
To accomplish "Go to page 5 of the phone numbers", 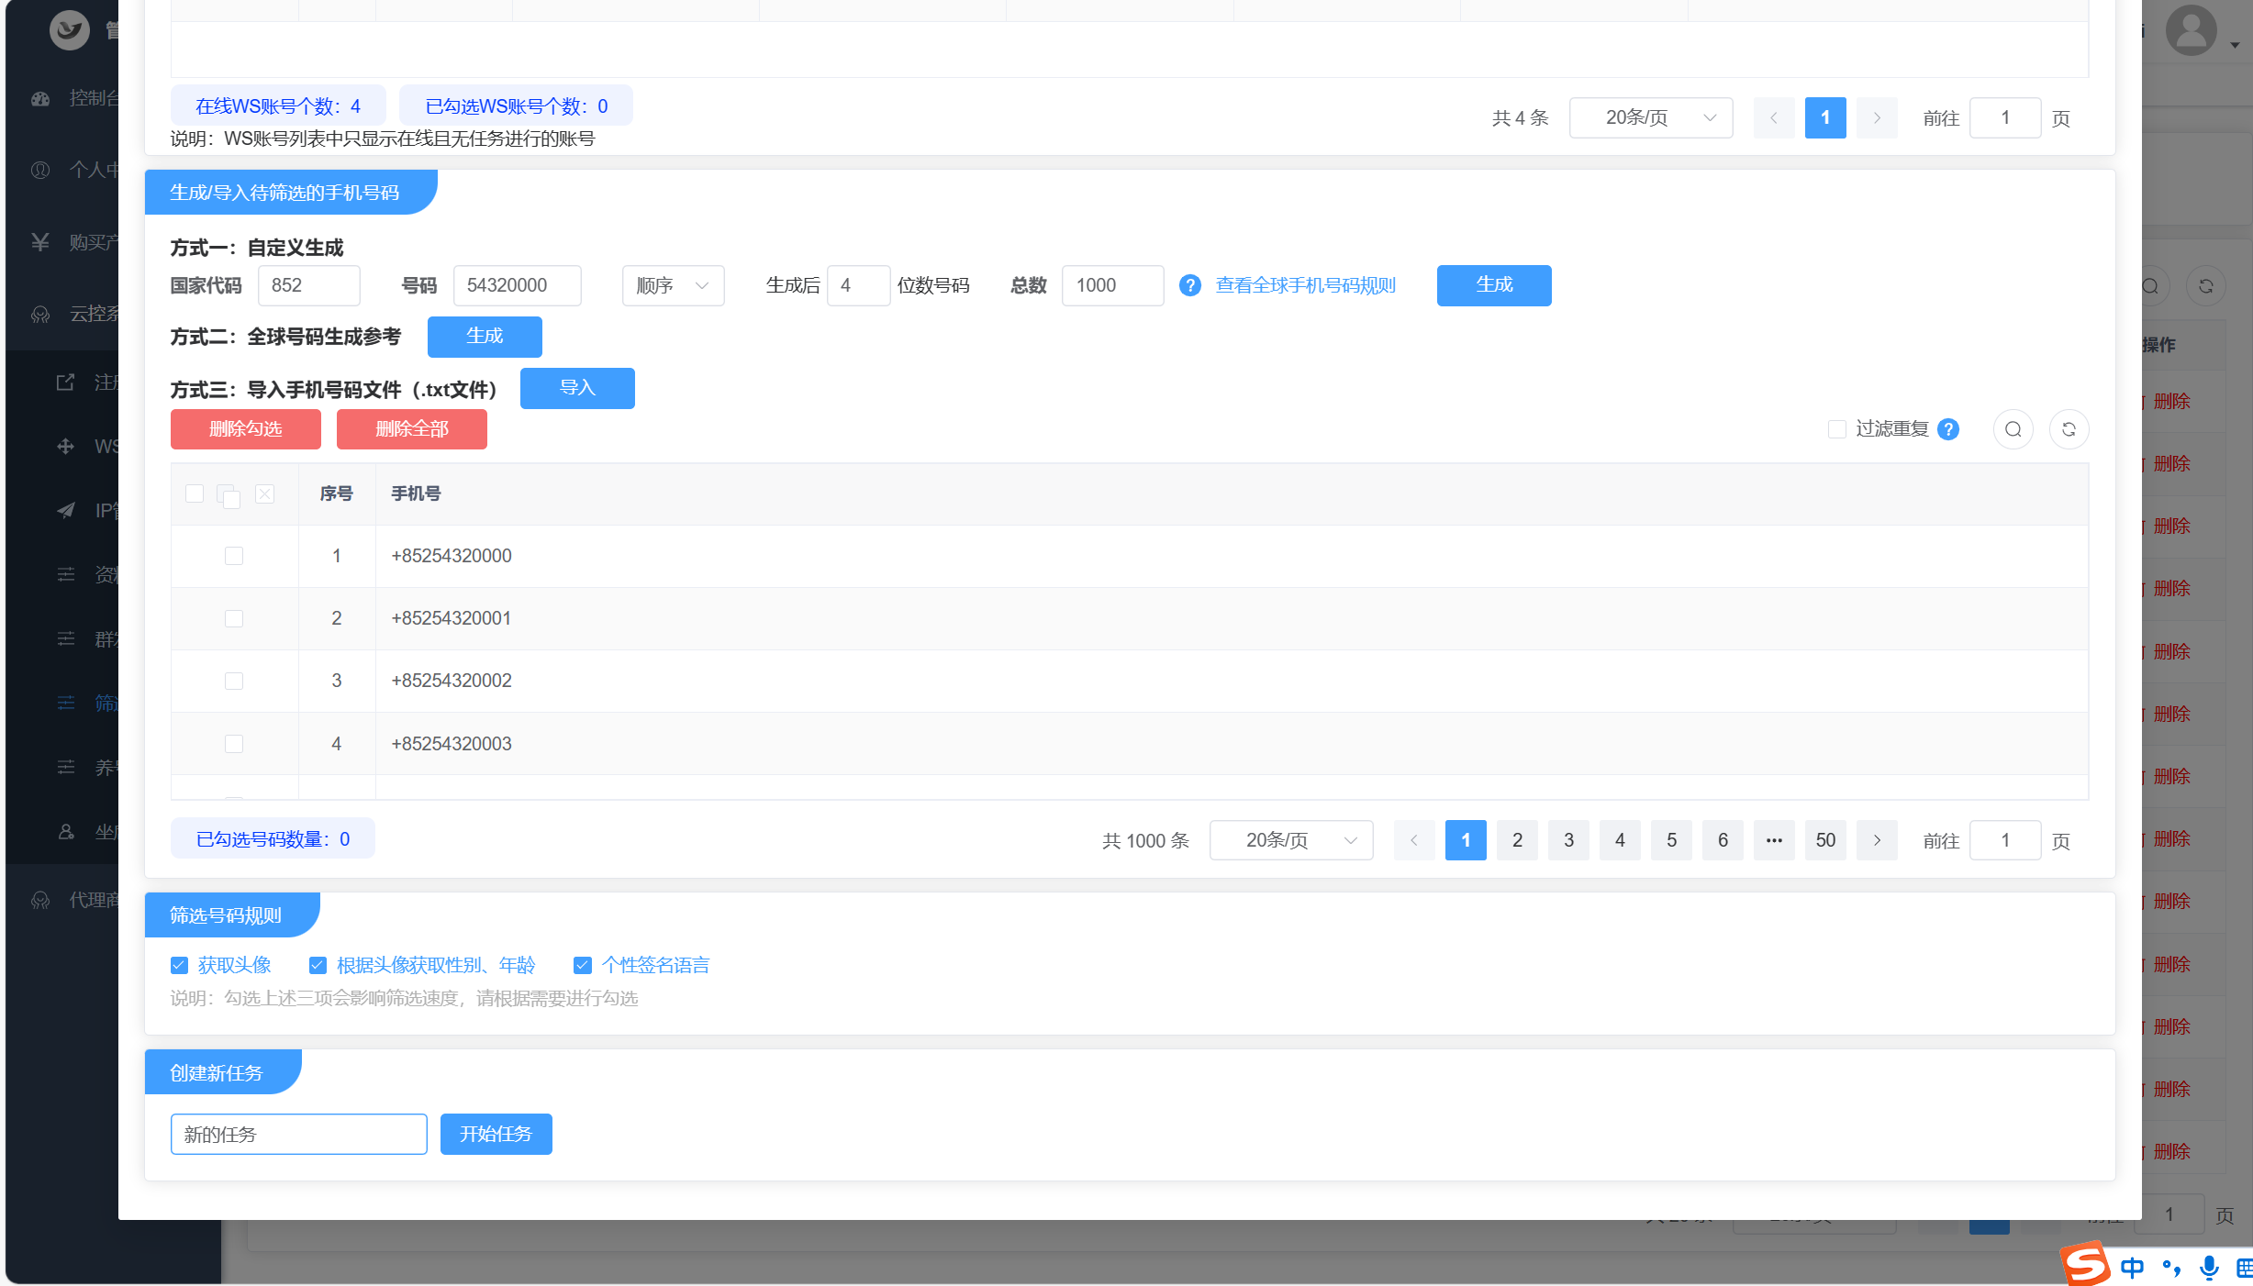I will coord(1671,840).
